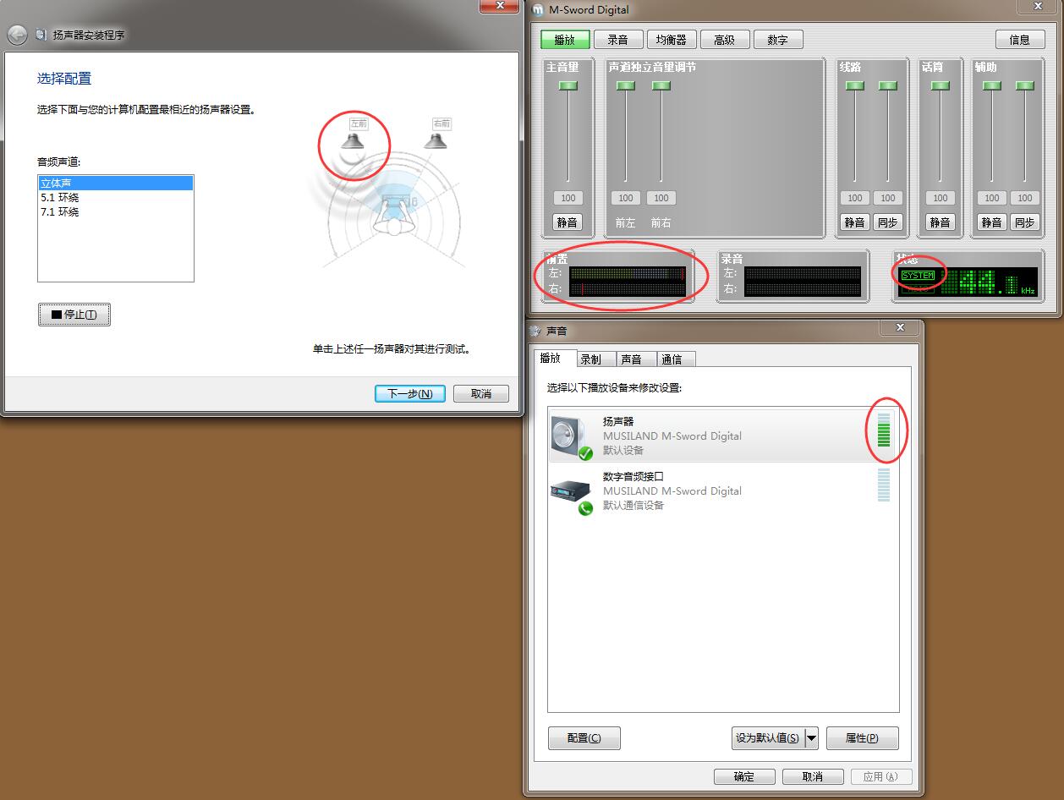Click the SYSTEM status indicator in M-Sword

click(918, 276)
